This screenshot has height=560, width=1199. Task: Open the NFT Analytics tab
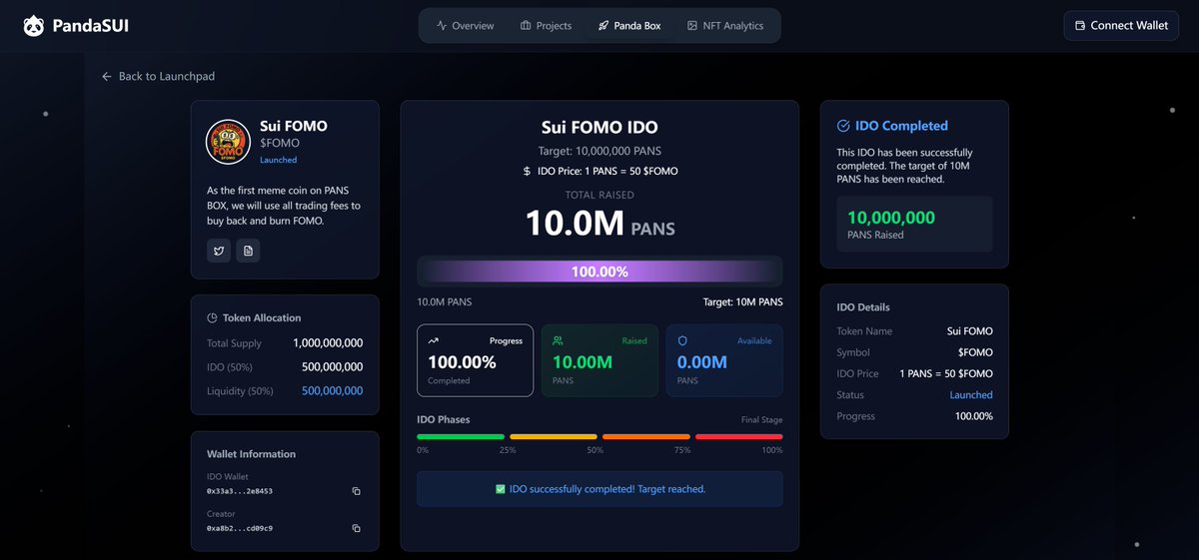(725, 26)
